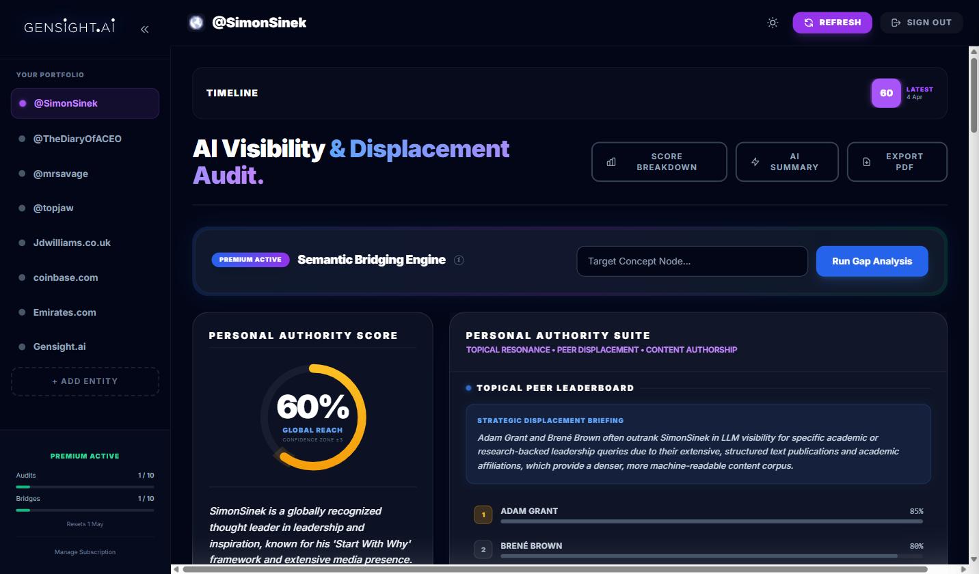Click the Bridges usage progress bar
The image size is (979, 574).
[x=85, y=508]
